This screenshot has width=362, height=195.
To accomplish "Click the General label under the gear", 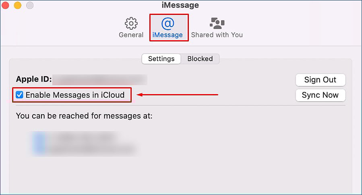I will click(131, 35).
